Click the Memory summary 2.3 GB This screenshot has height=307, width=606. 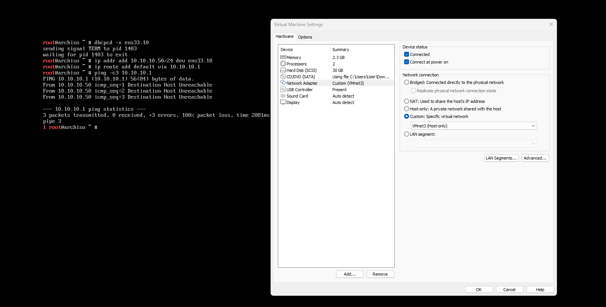click(x=338, y=57)
